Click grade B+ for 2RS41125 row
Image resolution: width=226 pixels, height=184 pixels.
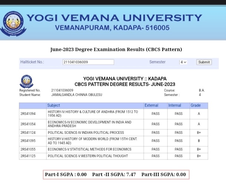click(199, 156)
